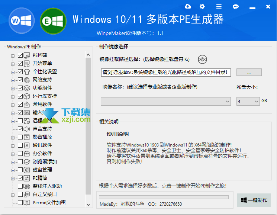Close the WinpeMaker window
This screenshot has width=277, height=215.
(x=268, y=7)
